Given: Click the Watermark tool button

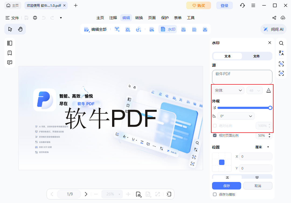Looking at the screenshot, I should (x=168, y=29).
